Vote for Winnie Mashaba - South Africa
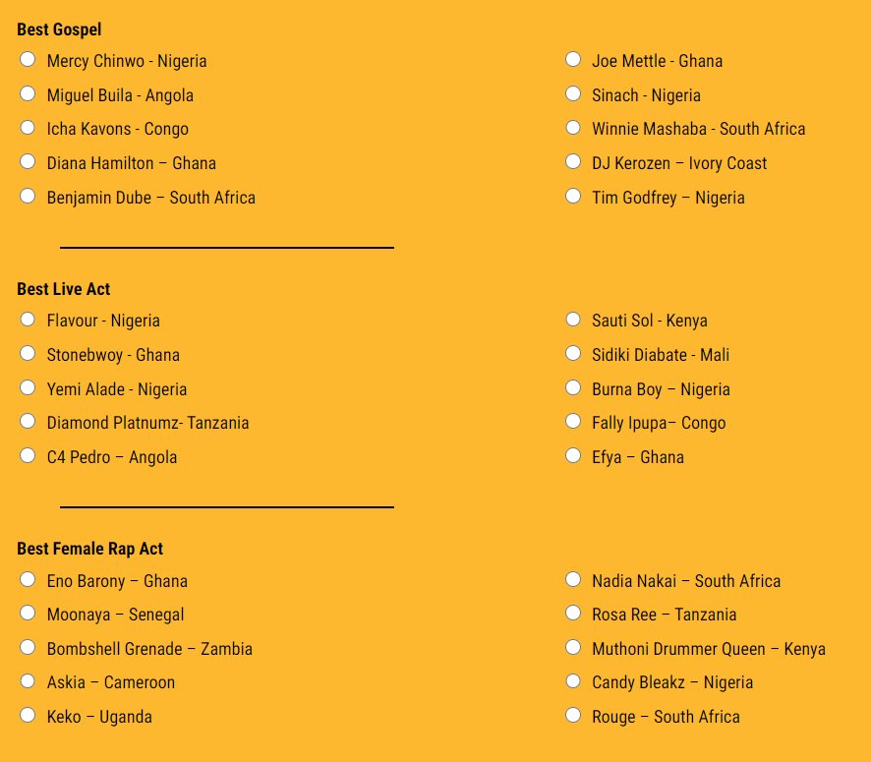Image resolution: width=871 pixels, height=762 pixels. point(573,128)
